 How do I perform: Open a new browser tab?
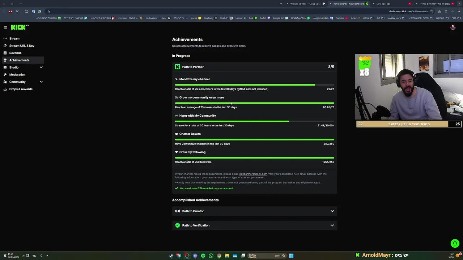click(x=281, y=4)
